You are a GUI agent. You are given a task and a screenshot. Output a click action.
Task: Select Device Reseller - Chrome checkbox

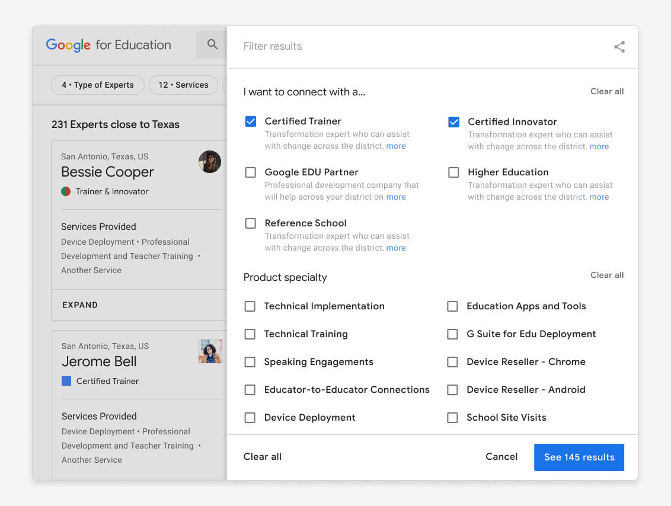(452, 362)
